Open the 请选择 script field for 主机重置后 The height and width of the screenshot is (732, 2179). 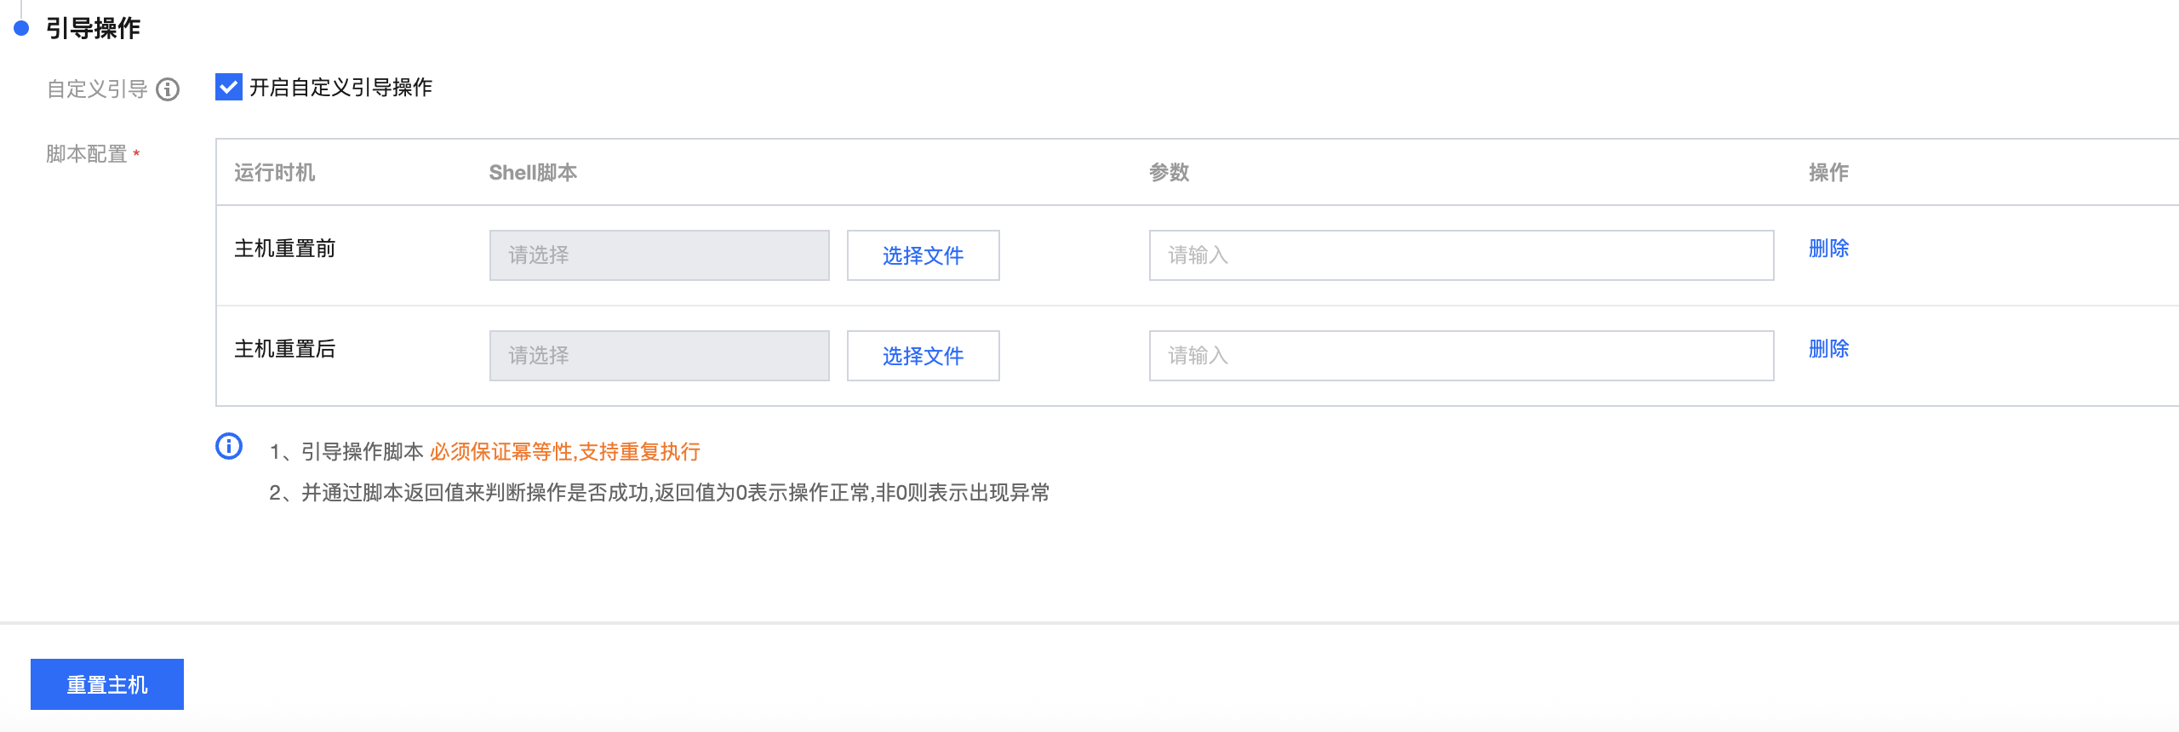659,356
